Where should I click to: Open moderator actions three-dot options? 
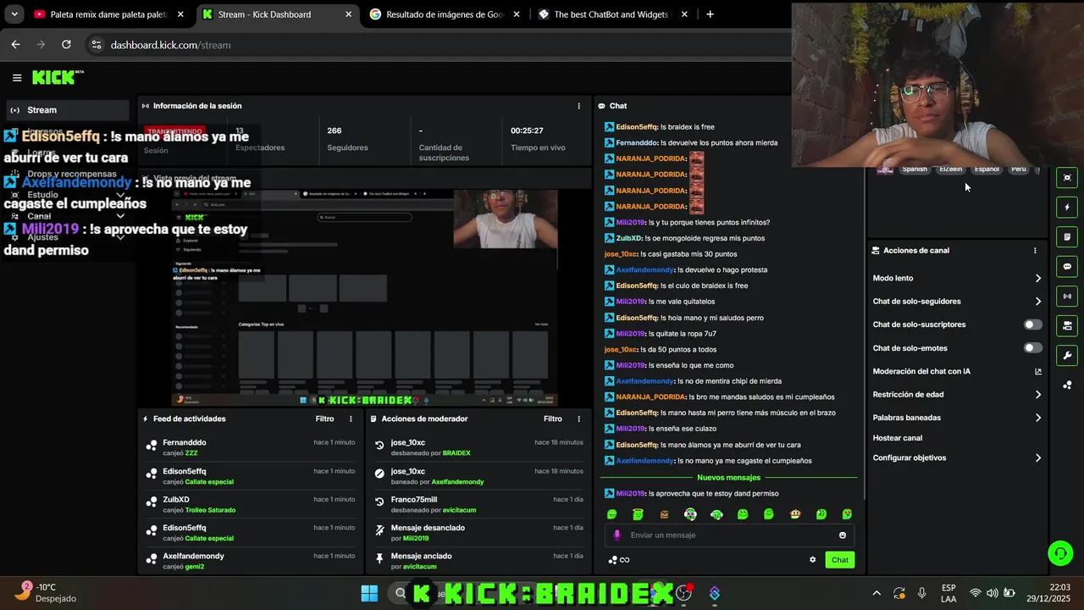579,419
